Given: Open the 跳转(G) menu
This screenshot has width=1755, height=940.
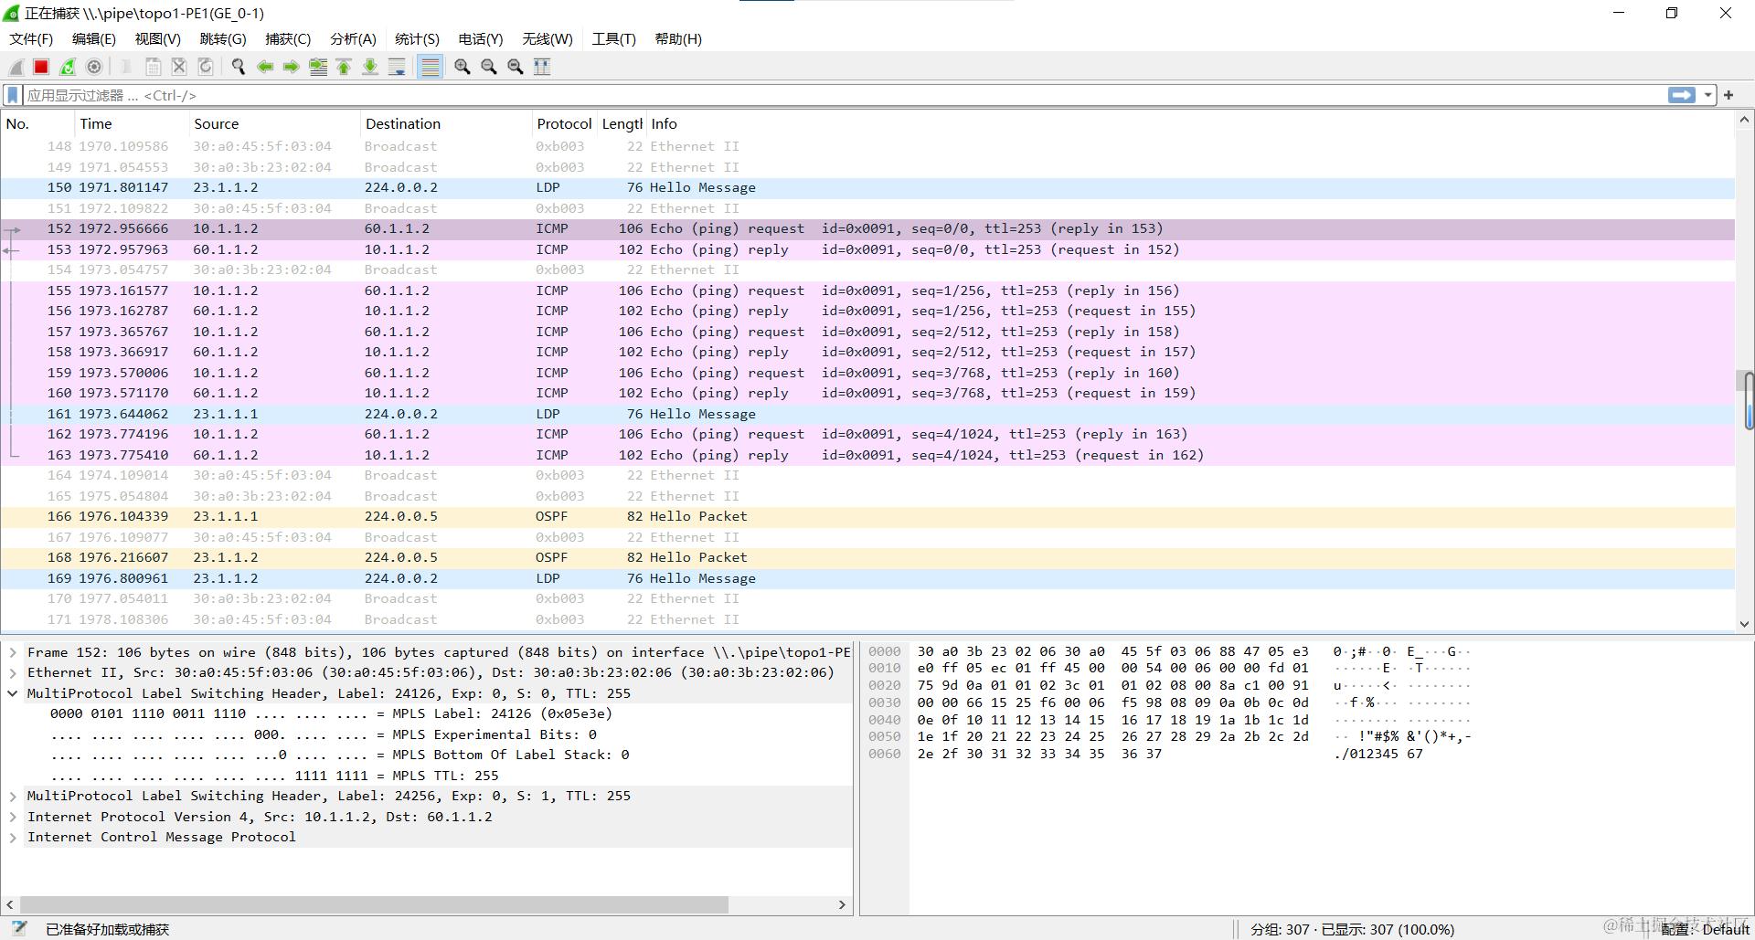Looking at the screenshot, I should (x=223, y=39).
